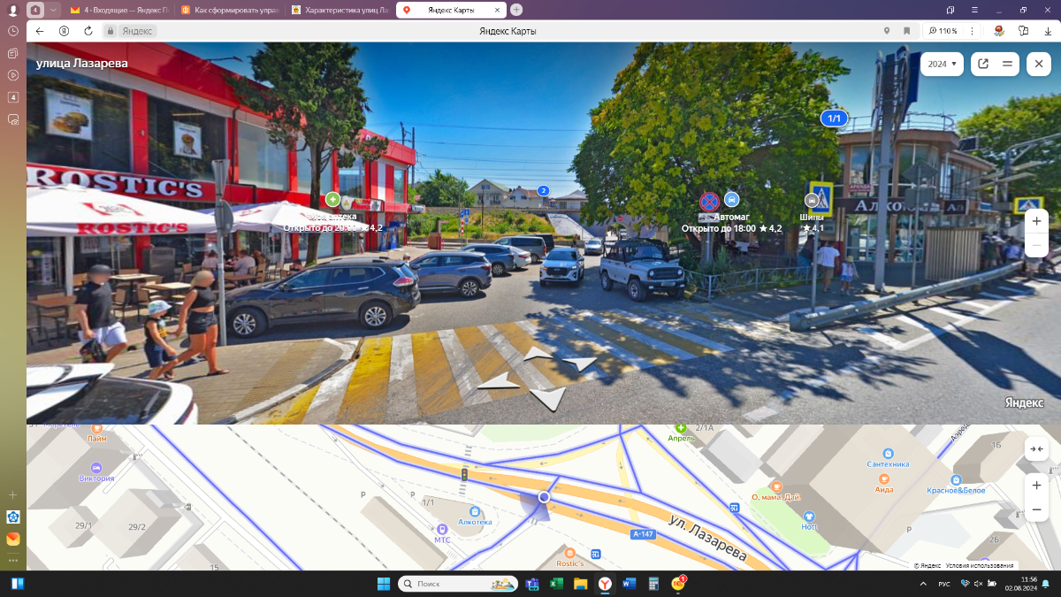The width and height of the screenshot is (1061, 597).
Task: Click the 1/1 house number label
Action: click(x=834, y=118)
